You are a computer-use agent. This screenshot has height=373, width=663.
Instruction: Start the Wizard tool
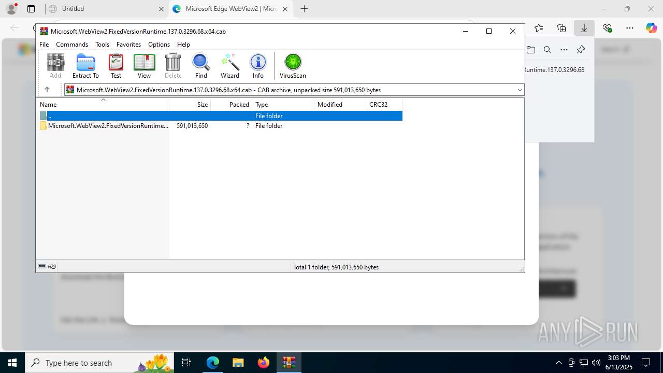click(x=230, y=66)
